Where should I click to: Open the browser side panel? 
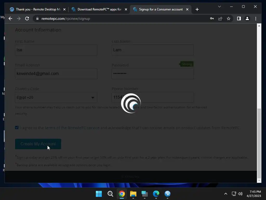tap(239, 18)
